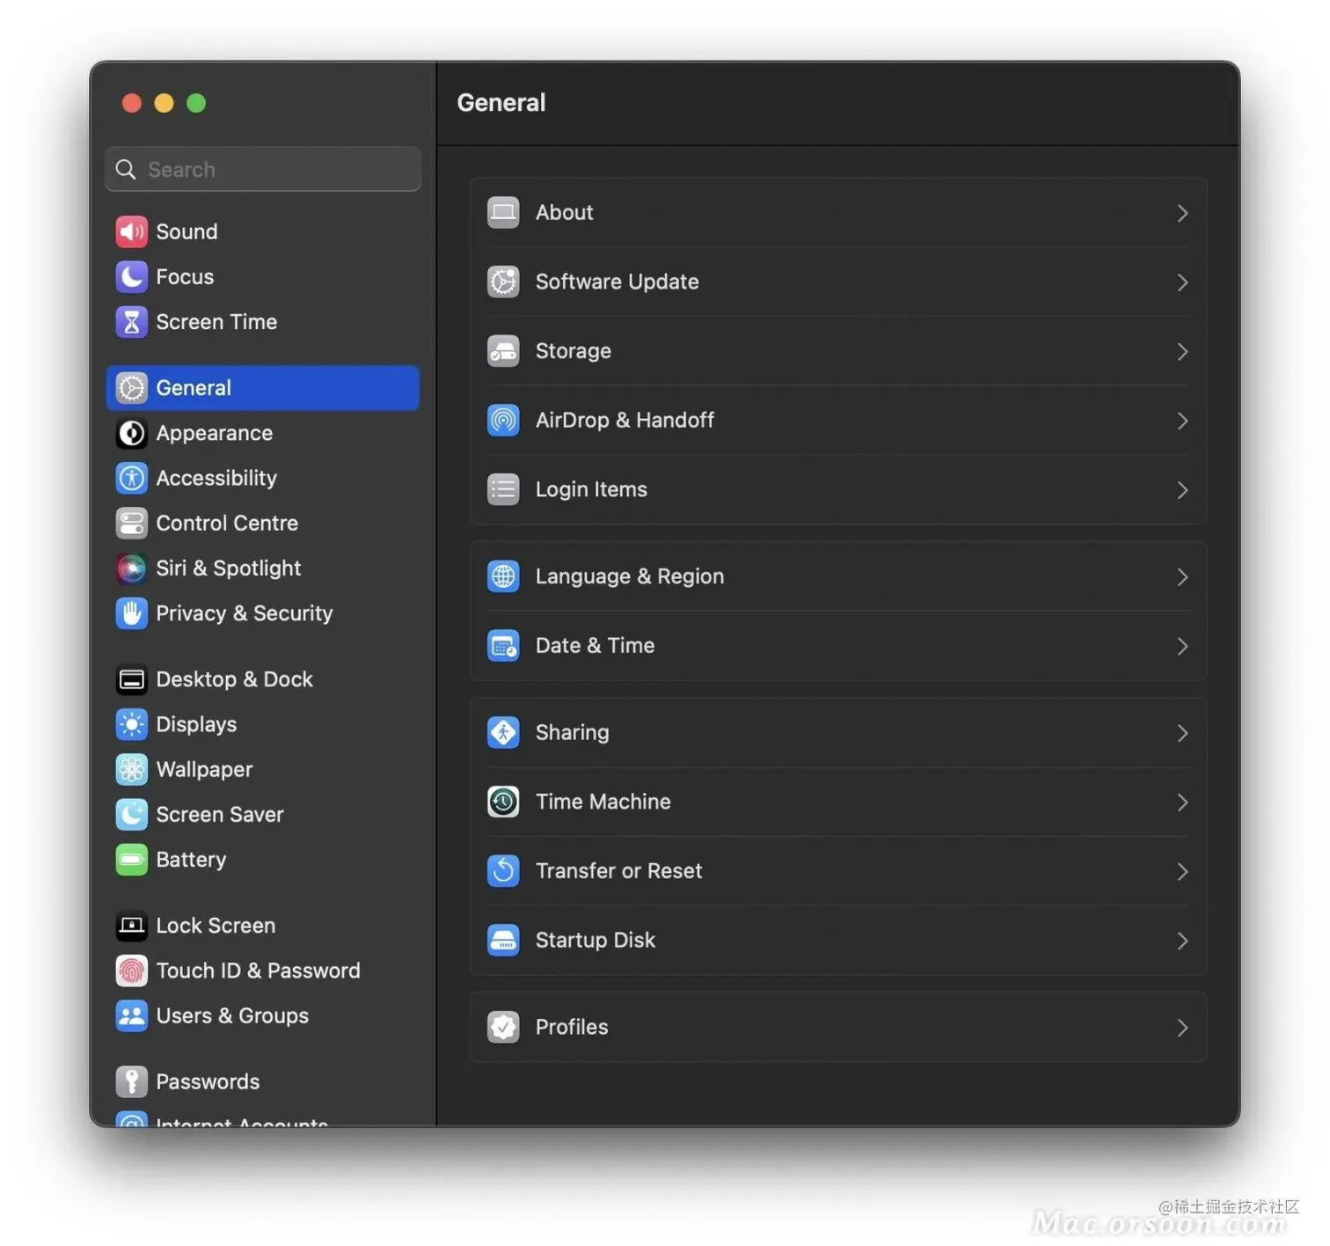Click the "Screen Time" text
The image size is (1330, 1246).
coord(216,322)
